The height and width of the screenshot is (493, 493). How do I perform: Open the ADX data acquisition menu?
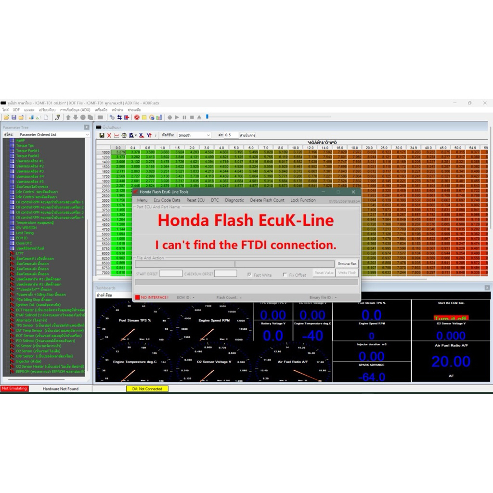click(x=75, y=110)
